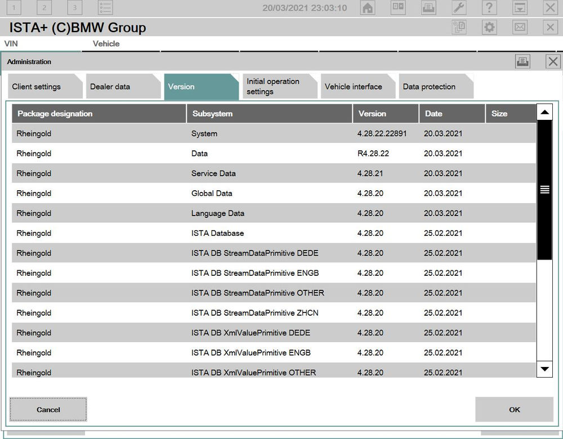Select session button number 1
Image resolution: width=563 pixels, height=439 pixels.
pos(14,8)
